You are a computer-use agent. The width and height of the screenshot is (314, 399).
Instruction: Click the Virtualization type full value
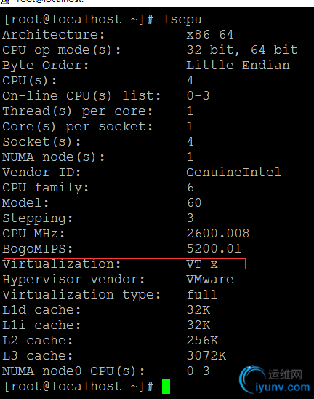(x=202, y=294)
